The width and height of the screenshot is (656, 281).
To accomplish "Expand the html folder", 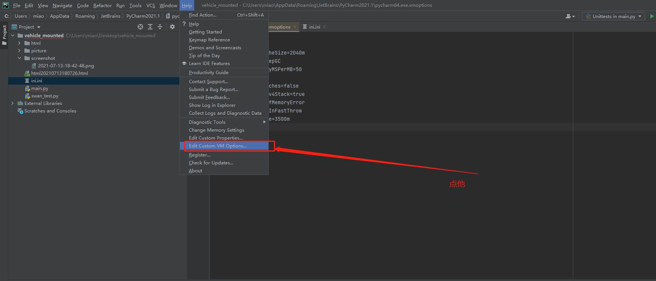I will pos(19,43).
